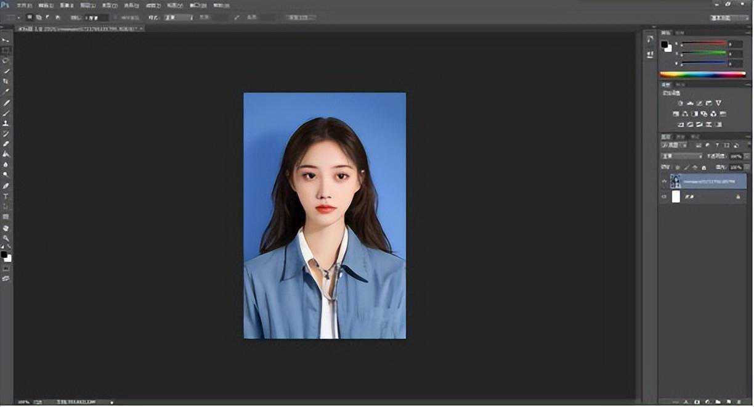The height and width of the screenshot is (407, 754).
Task: Click the rainbow color spectrum bar
Action: point(703,75)
